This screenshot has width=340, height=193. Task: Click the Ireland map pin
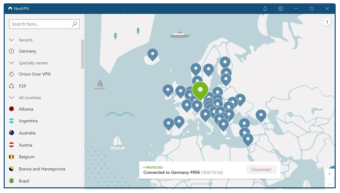[168, 90]
